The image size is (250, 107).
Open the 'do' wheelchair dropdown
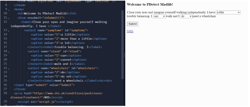(x=186, y=16)
